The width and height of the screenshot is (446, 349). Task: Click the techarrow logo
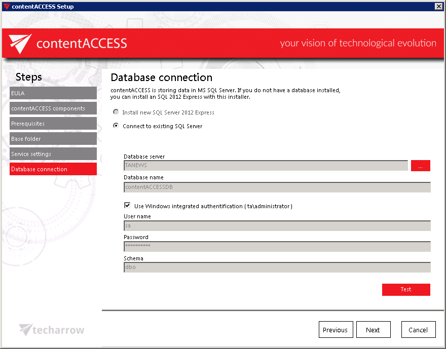[x=52, y=330]
